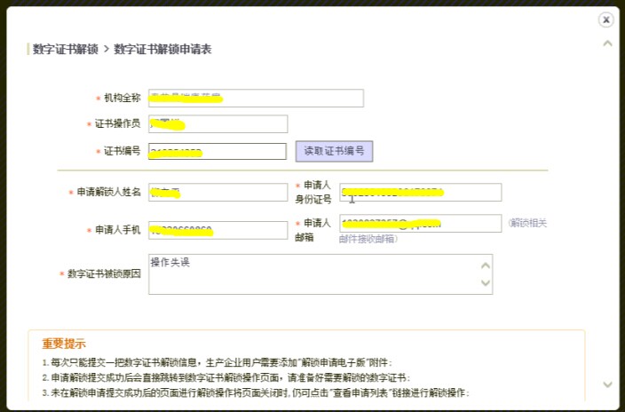The image size is (625, 412).
Task: Click the third tip mentioning 查看申请列表
Action: click(256, 392)
